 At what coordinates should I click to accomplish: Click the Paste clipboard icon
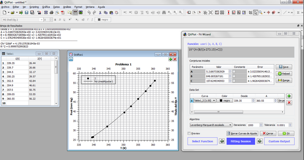pos(111,13)
